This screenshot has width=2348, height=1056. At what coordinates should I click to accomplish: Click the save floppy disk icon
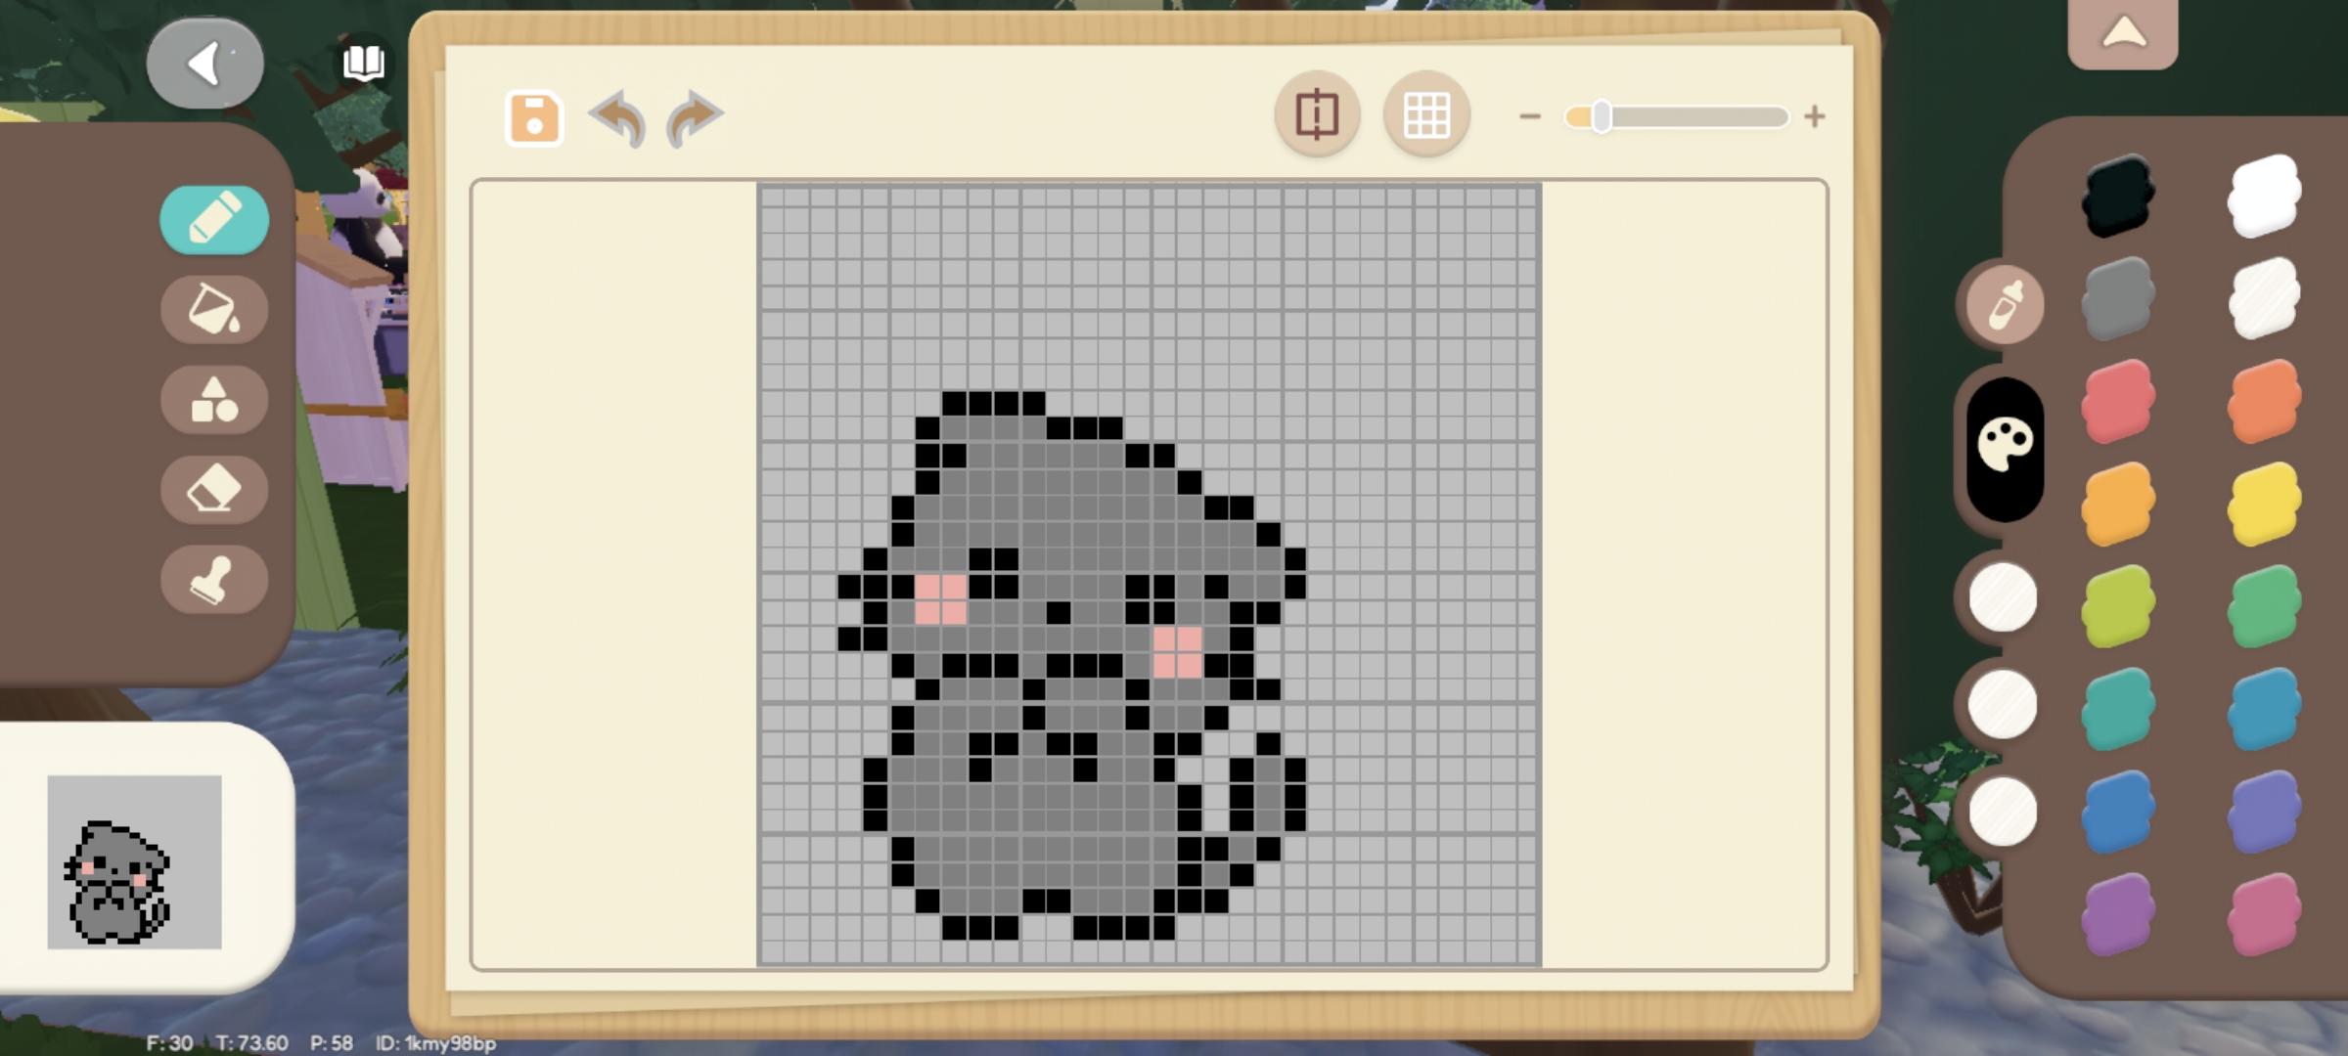534,118
